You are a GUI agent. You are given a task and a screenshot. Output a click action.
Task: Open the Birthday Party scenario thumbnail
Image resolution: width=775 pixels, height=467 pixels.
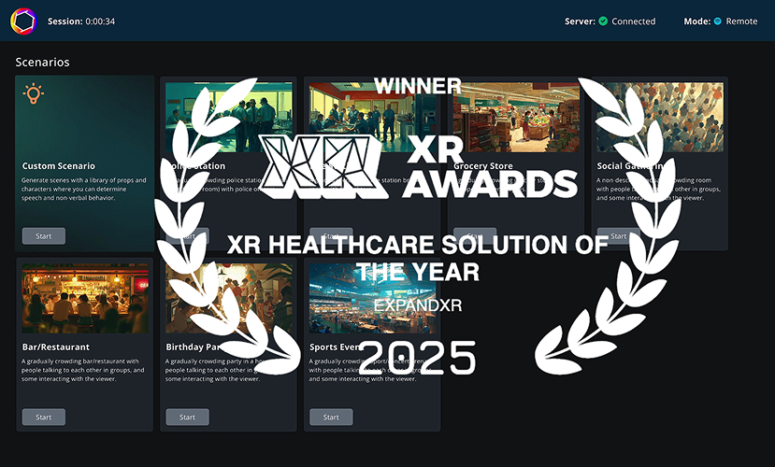point(229,298)
